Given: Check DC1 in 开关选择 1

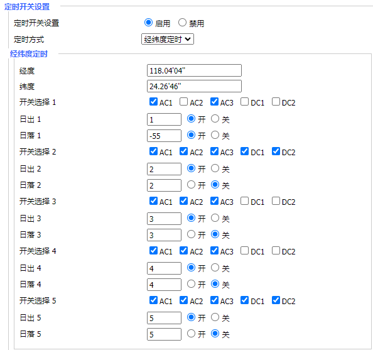Looking at the screenshot, I should 244,102.
